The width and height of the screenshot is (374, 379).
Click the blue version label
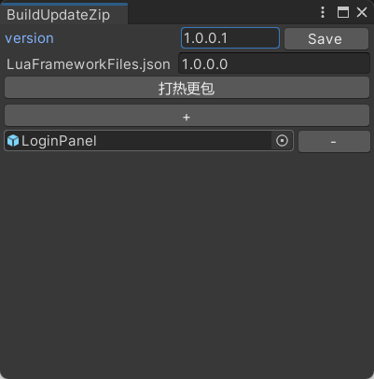(30, 38)
